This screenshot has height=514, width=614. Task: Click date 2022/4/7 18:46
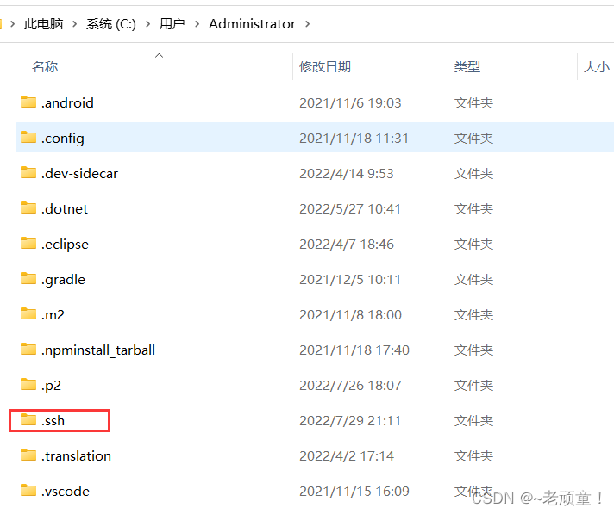click(x=347, y=245)
